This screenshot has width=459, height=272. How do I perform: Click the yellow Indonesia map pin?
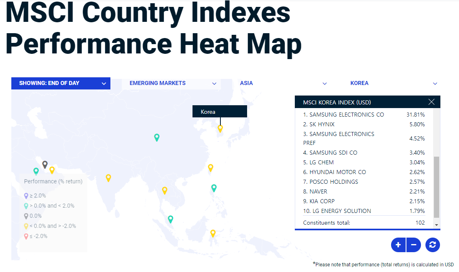coord(213,233)
